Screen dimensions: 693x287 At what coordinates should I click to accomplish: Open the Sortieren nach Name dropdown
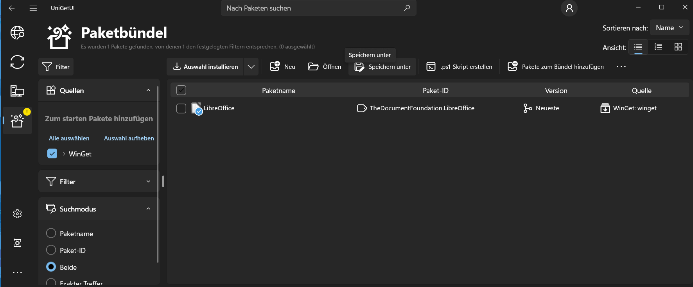pyautogui.click(x=669, y=28)
